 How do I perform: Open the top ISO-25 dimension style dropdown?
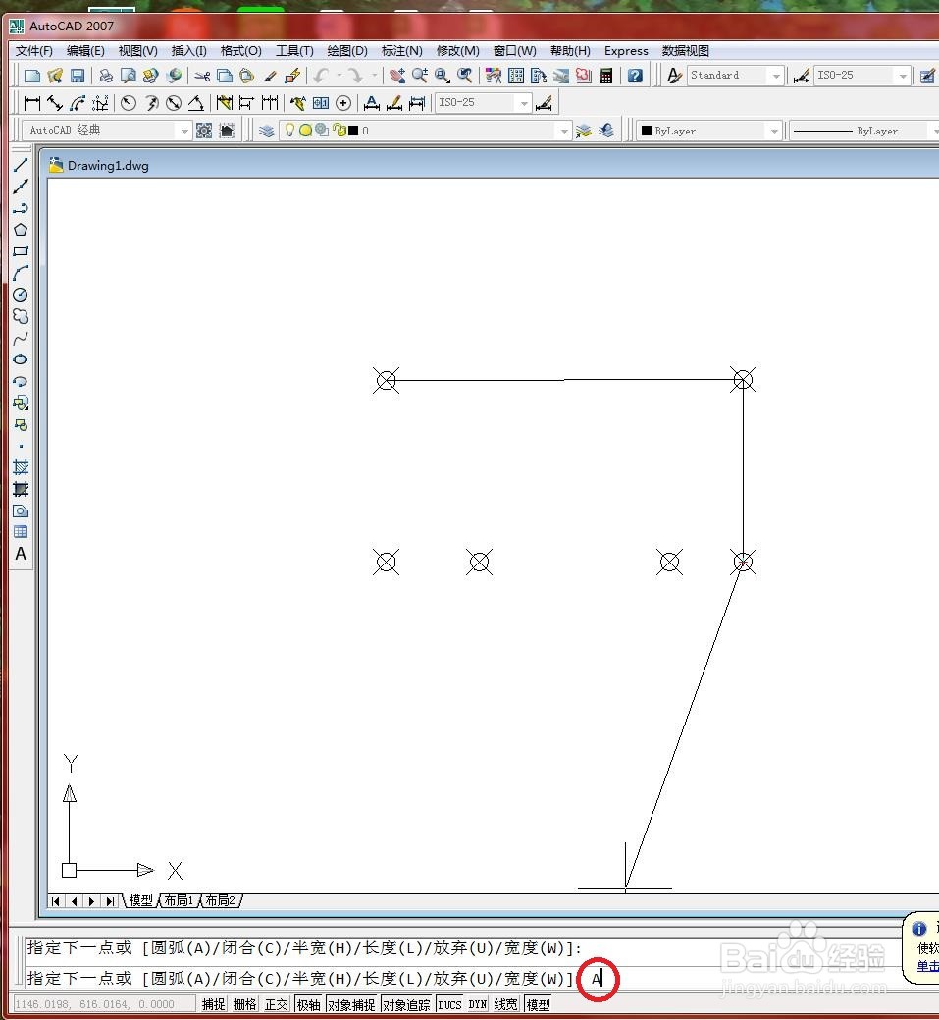[903, 76]
